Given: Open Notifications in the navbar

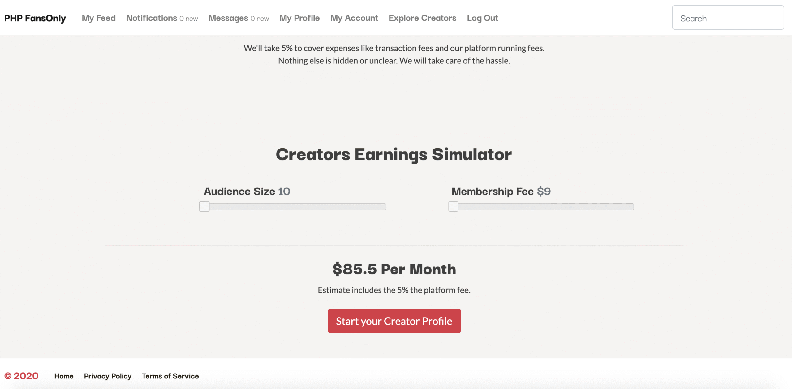Looking at the screenshot, I should 162,18.
